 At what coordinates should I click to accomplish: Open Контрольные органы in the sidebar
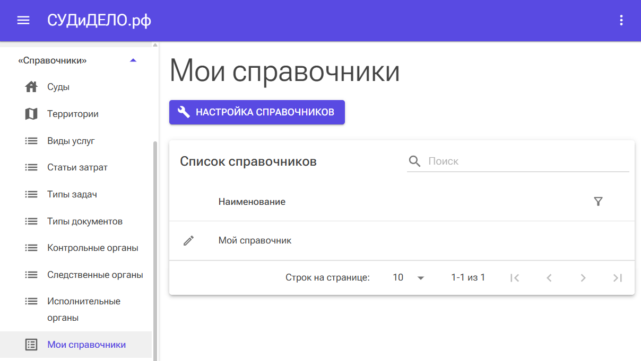(x=93, y=248)
